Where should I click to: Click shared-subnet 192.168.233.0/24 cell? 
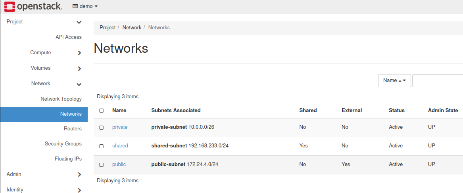pos(190,146)
